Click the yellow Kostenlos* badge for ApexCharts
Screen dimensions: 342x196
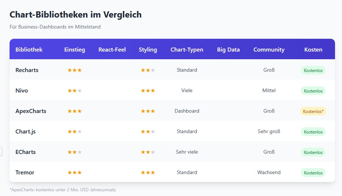(x=313, y=111)
